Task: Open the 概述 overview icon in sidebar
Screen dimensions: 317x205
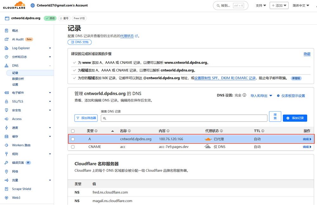Action: (x=6, y=31)
